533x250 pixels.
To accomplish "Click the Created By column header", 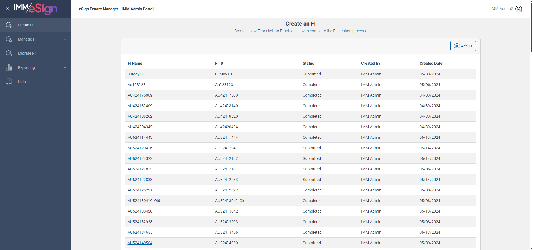I will pos(371,63).
